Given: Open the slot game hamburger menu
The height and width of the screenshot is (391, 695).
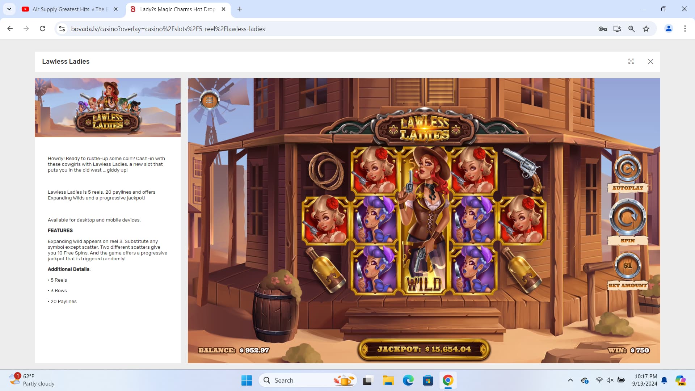Looking at the screenshot, I should pyautogui.click(x=209, y=100).
